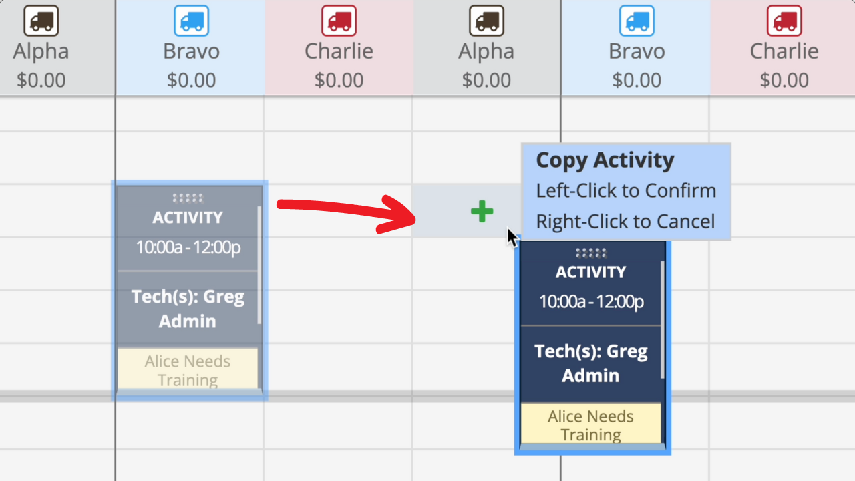Click Tech(s): Greg Admin on the faded original card

(188, 309)
